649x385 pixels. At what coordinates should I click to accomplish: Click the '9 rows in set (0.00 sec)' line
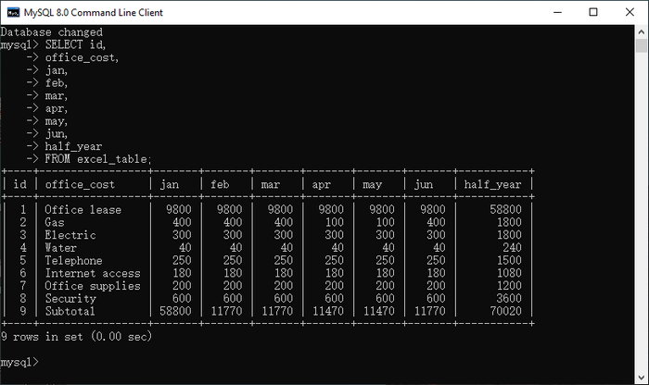pyautogui.click(x=77, y=337)
